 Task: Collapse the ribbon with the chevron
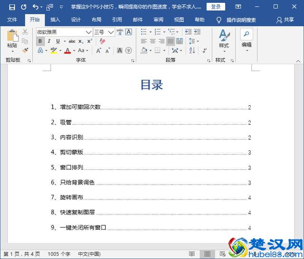[x=298, y=61]
